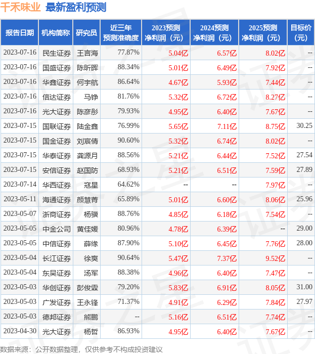Click the 华创证券 institution cell
This screenshot has height=354, width=315.
coord(57,288)
